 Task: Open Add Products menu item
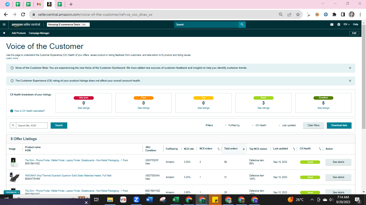point(19,33)
